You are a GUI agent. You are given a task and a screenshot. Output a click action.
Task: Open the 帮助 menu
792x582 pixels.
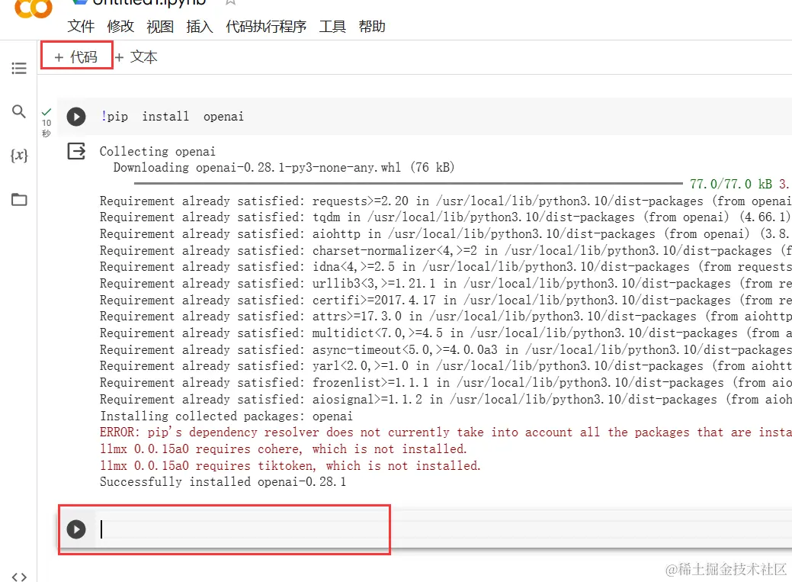point(372,27)
